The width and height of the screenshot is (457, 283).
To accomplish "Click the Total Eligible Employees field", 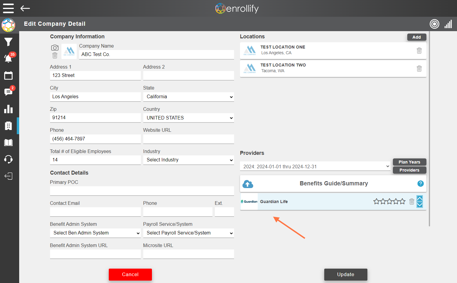I will click(95, 160).
